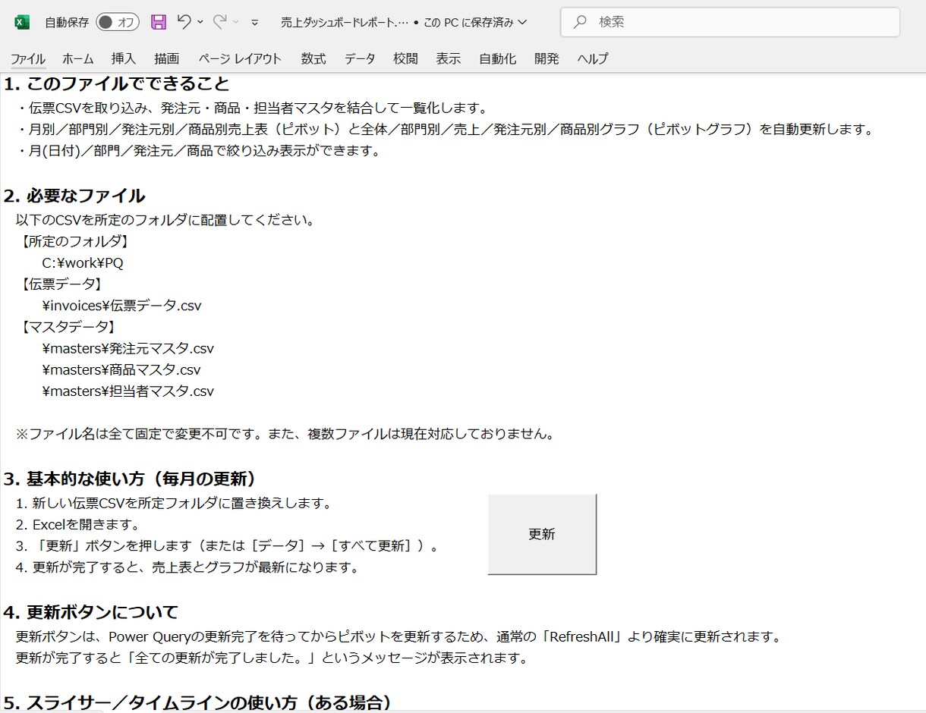Click inside the 検索 search box
This screenshot has height=713, width=926.
tap(730, 22)
